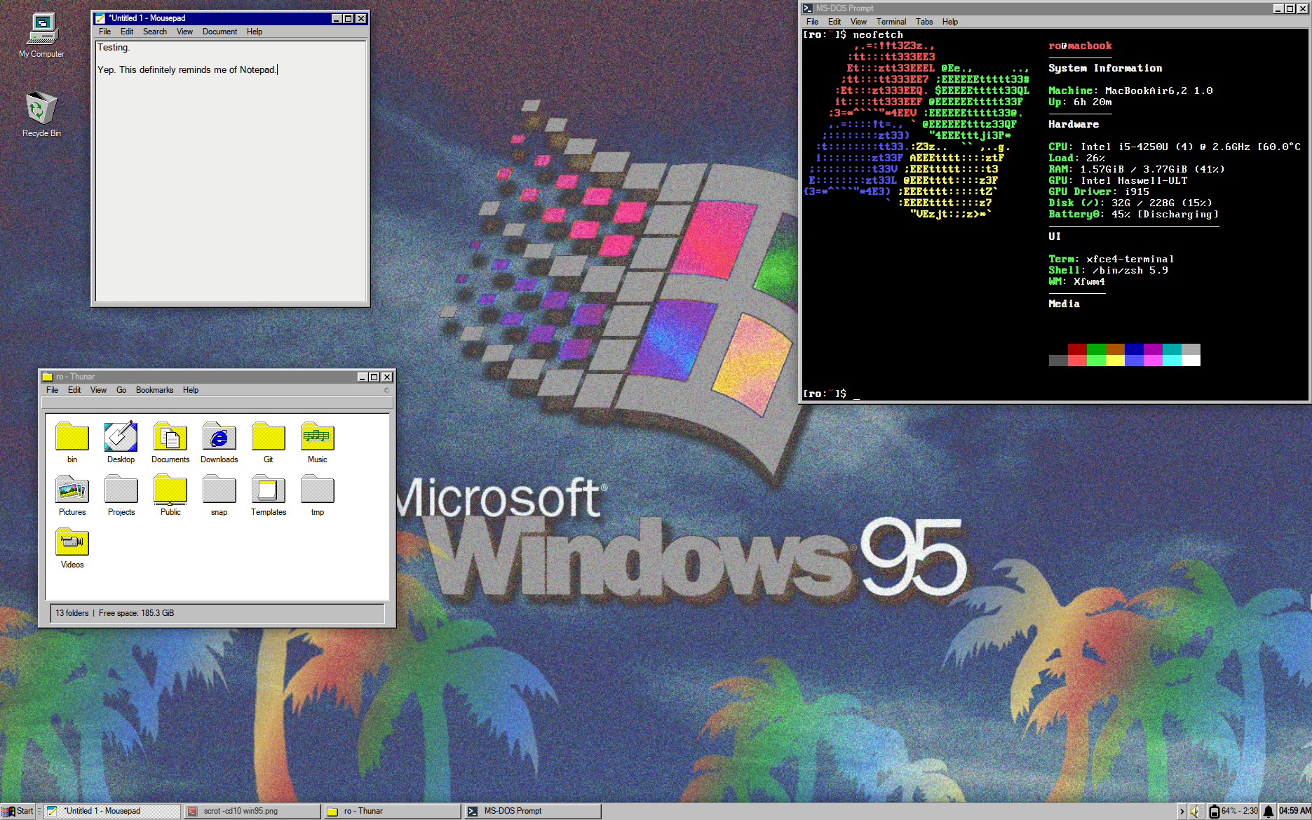Select the tmp folder in Thunar
The width and height of the screenshot is (1312, 820).
coord(318,495)
